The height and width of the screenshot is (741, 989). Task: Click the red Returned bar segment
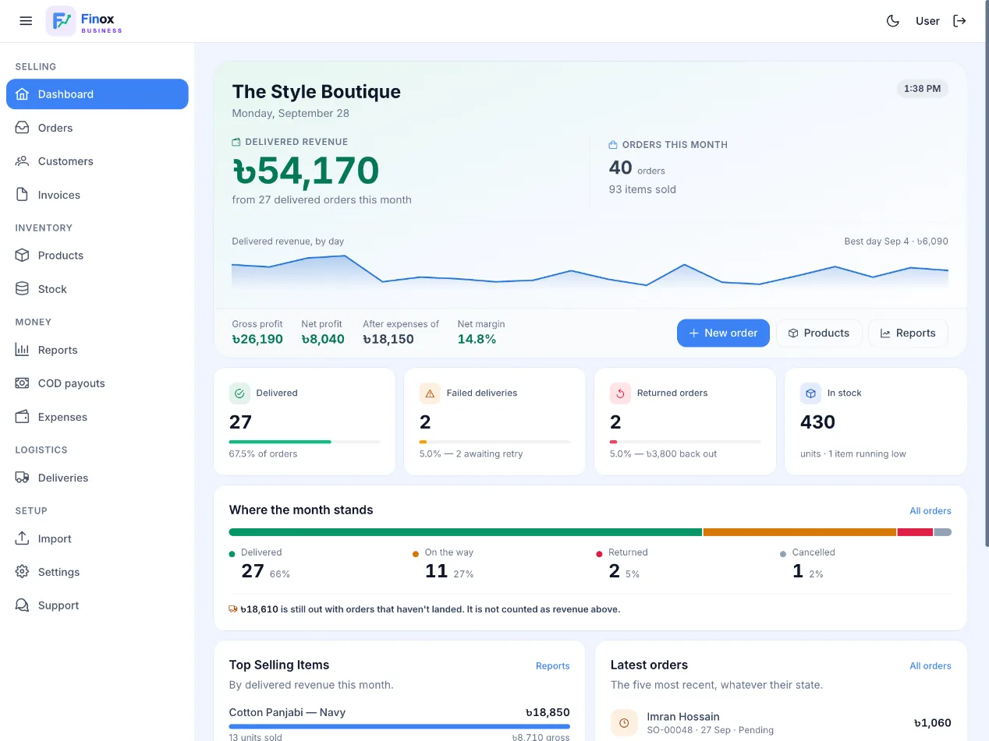pos(915,532)
